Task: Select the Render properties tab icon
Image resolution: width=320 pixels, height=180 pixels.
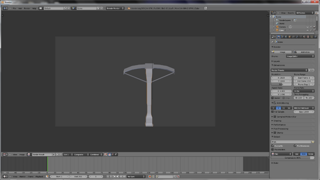Action: pos(278,36)
